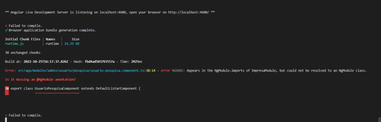Image resolution: width=381 pixels, height=122 pixels.
Task: Click the terminal cursor block at the bottom
Action: click(6, 120)
